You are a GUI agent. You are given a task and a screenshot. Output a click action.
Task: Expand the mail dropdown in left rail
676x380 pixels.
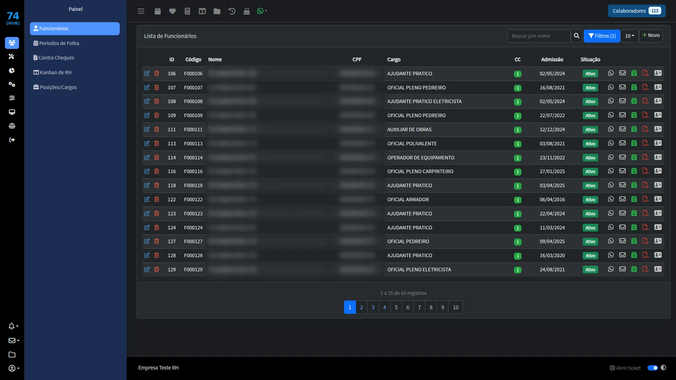click(14, 341)
